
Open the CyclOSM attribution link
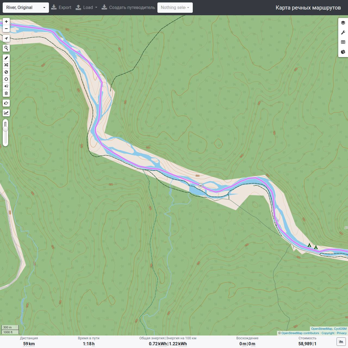340,329
